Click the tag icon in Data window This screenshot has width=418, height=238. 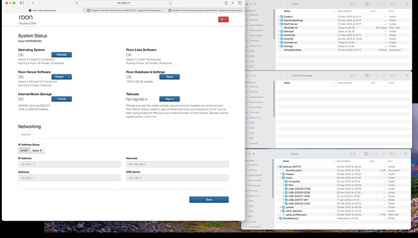[x=385, y=4]
